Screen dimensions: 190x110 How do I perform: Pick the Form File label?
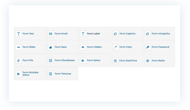28,60
